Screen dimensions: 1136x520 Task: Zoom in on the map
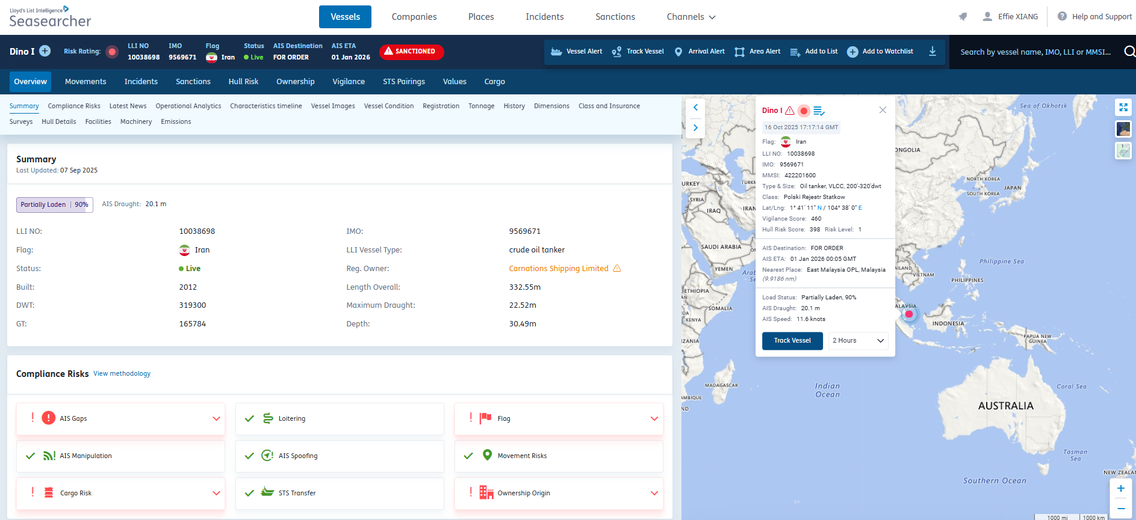tap(1120, 489)
